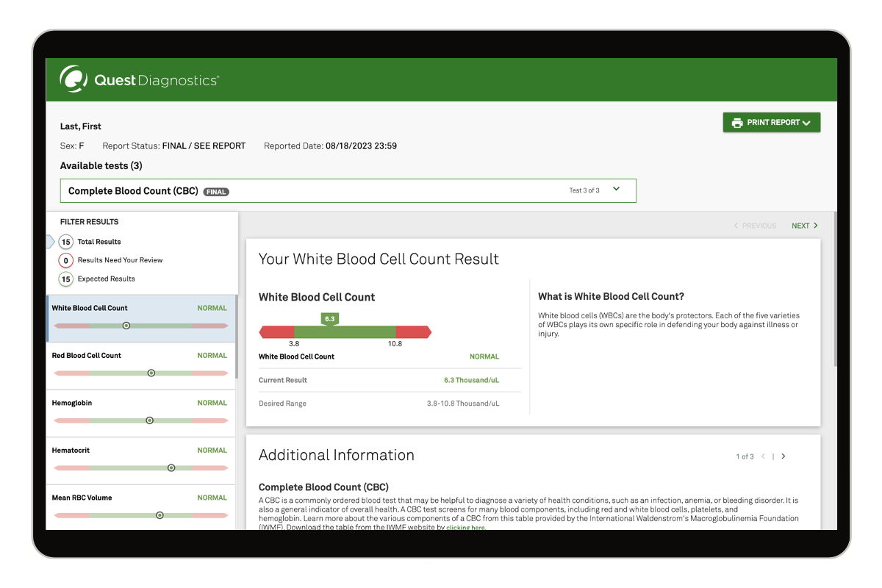Select the Total Results filter badge
882x588 pixels.
coord(65,241)
